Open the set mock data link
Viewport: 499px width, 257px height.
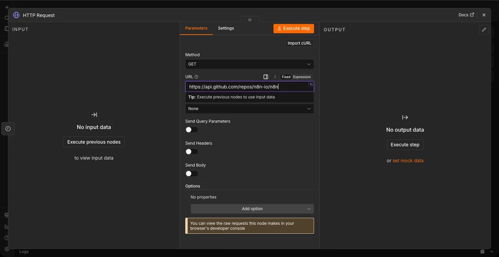408,161
